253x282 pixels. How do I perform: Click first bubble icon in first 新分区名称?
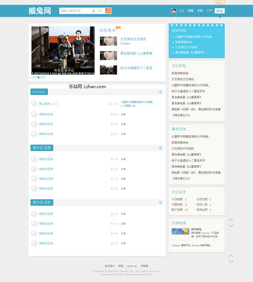(x=34, y=159)
